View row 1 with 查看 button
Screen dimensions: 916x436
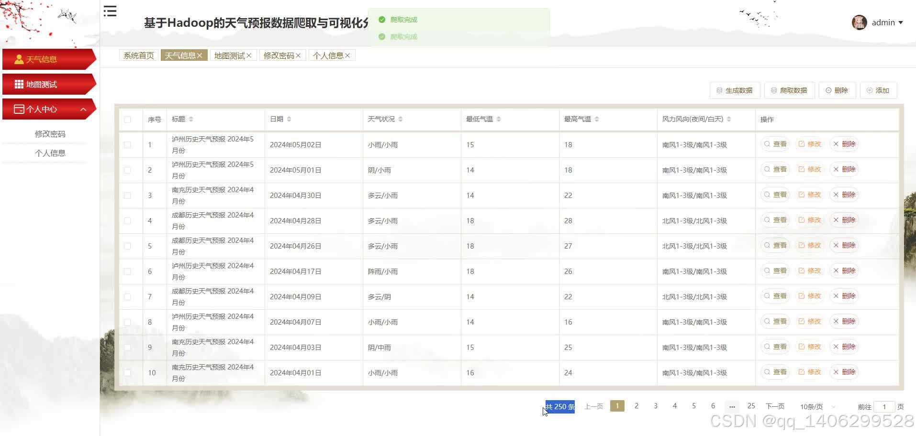(775, 144)
